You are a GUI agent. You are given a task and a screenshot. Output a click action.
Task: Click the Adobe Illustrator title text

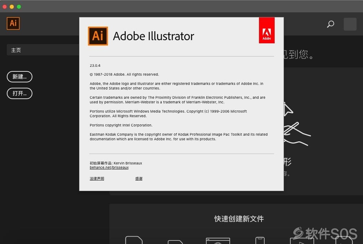pos(154,36)
